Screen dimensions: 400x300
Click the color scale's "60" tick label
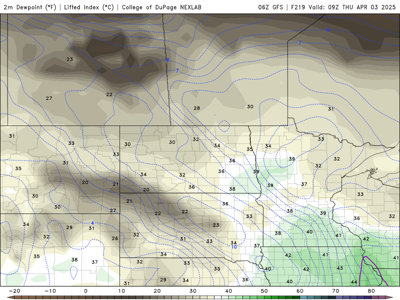(300, 291)
